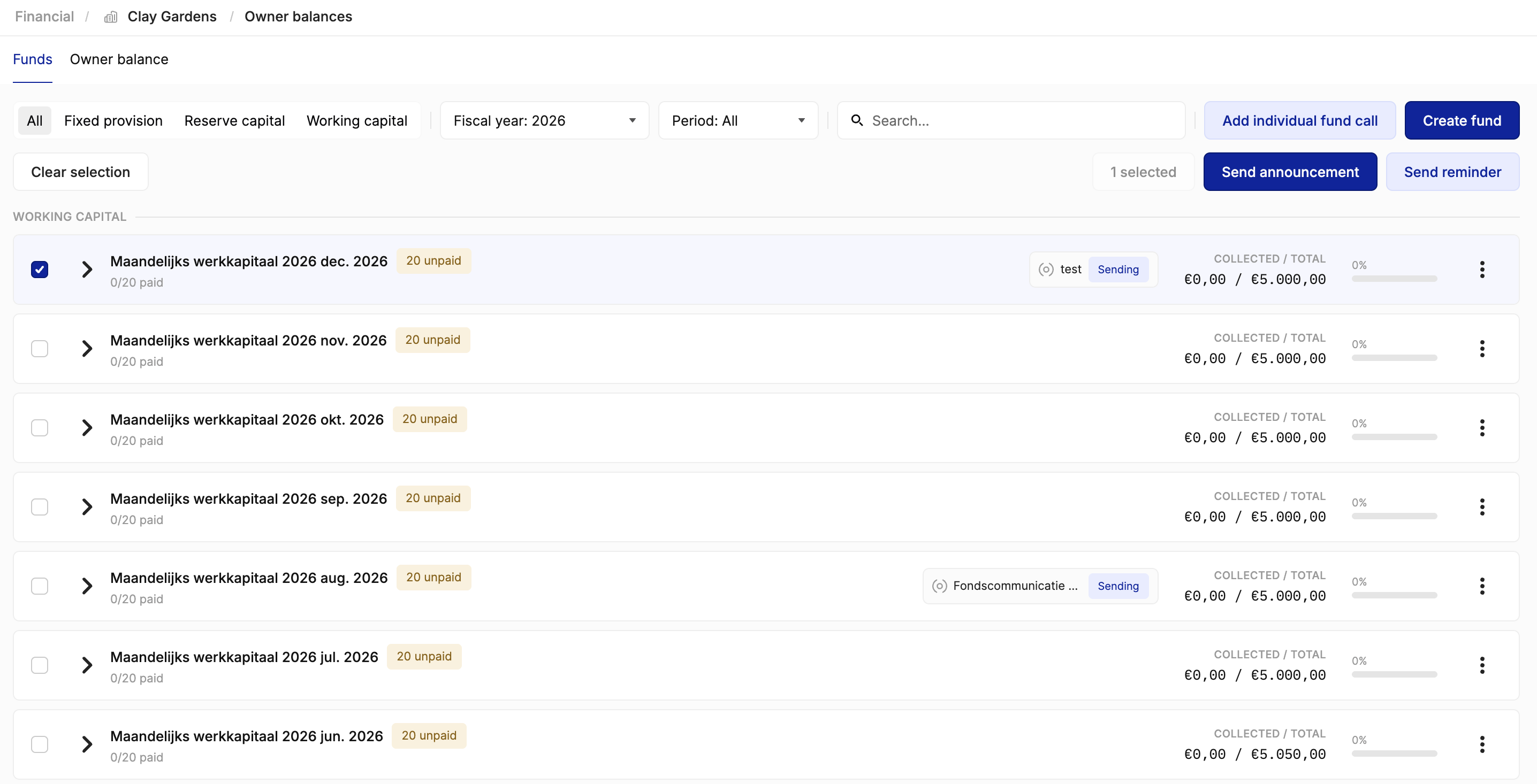Expand the nov. 2026 fund row
1537x784 pixels.
87,349
